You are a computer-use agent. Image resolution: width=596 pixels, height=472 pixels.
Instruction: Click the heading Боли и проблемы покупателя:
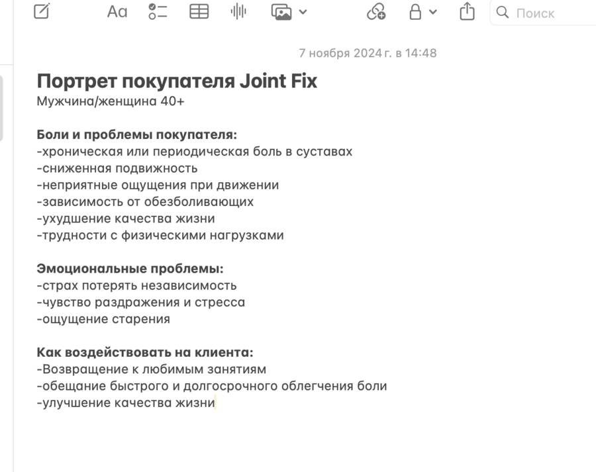[137, 134]
